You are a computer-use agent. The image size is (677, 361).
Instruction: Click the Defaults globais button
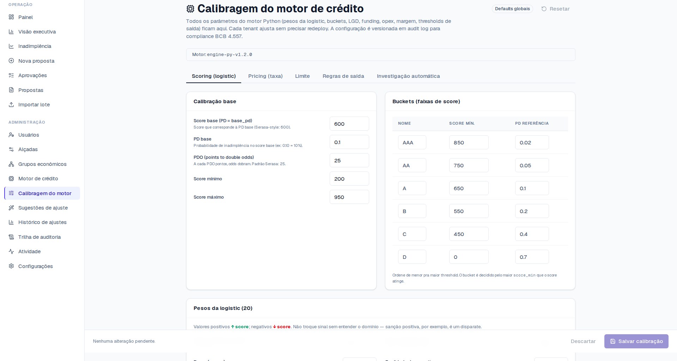click(512, 9)
